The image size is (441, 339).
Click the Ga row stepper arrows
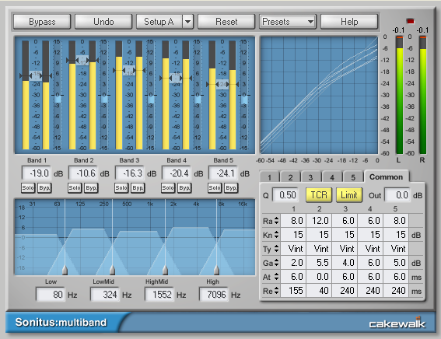point(276,263)
